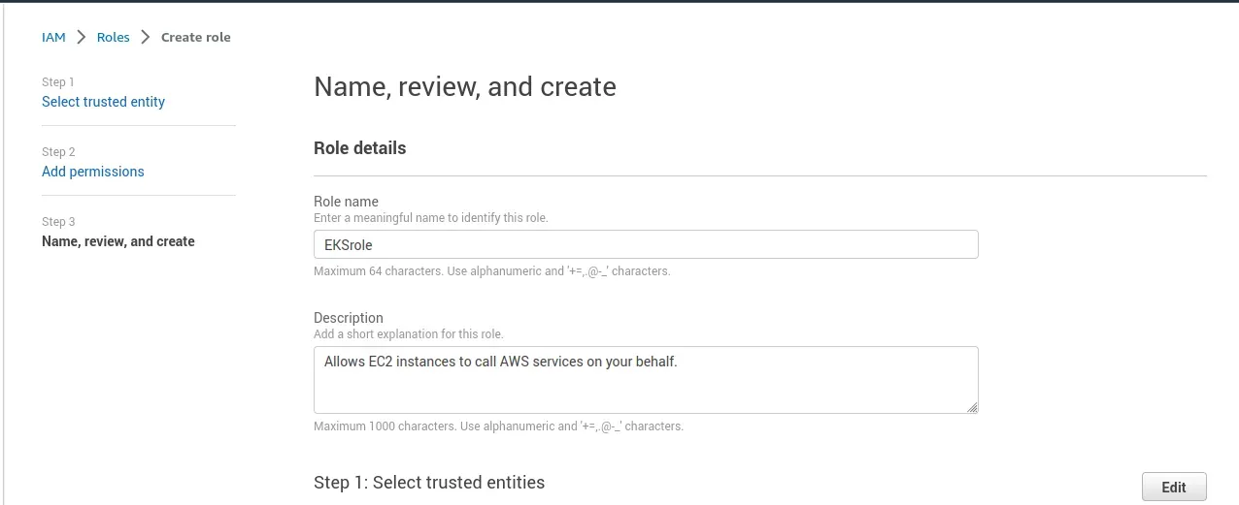The width and height of the screenshot is (1239, 505).
Task: Open the Roles breadcrumb link
Action: coord(113,37)
